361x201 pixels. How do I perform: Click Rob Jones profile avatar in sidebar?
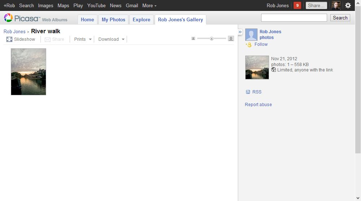[251, 35]
